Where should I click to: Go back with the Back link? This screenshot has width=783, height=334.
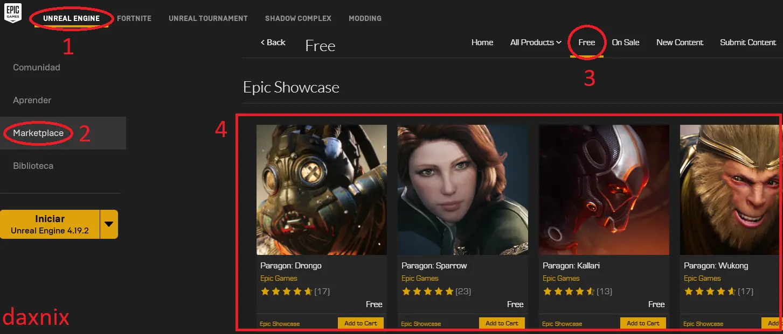[x=273, y=42]
